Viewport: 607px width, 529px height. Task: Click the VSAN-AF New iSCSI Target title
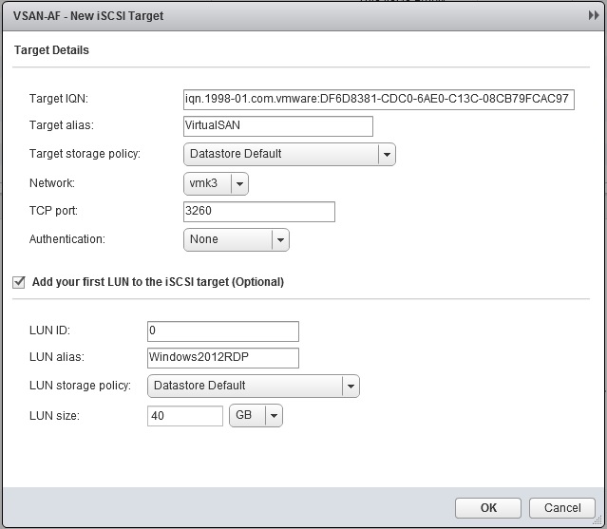(x=78, y=16)
